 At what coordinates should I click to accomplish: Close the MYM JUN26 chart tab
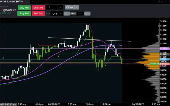pos(28,2)
